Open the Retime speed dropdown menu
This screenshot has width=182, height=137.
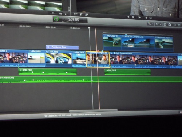point(158,24)
